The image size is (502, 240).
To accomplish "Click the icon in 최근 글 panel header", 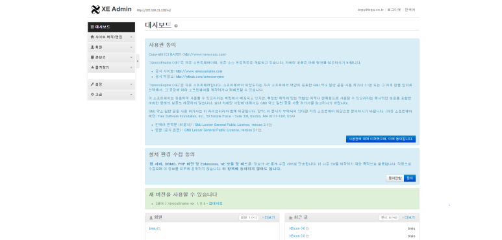I will coord(291,217).
